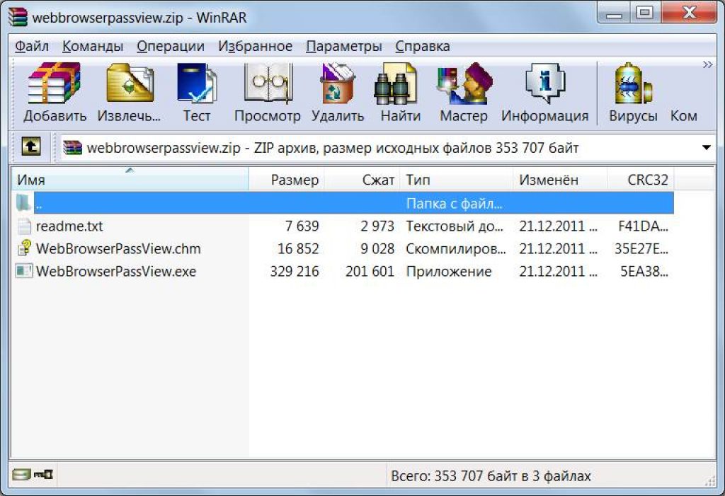The width and height of the screenshot is (725, 496).
Task: Click the parent folder icon
Action: click(23, 203)
